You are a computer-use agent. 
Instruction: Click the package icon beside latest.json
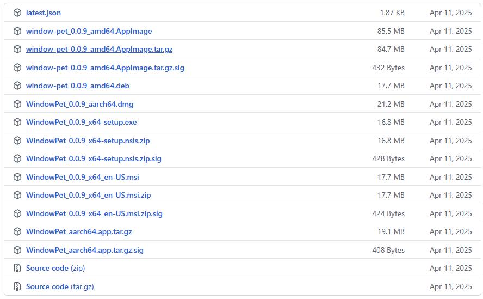(x=17, y=13)
